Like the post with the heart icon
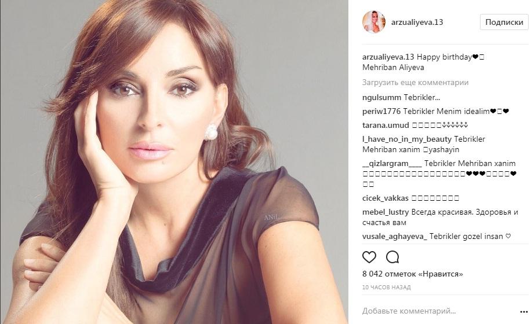Viewport: 531px width, 324px height. click(369, 257)
